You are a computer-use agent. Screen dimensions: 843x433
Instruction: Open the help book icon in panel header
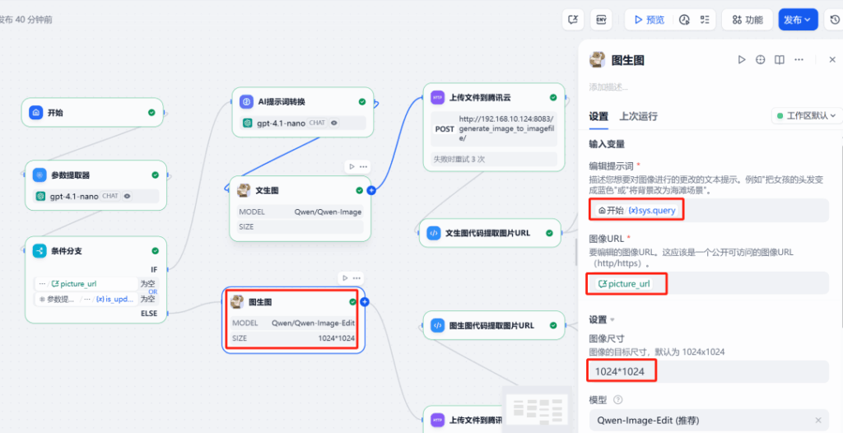coord(779,60)
